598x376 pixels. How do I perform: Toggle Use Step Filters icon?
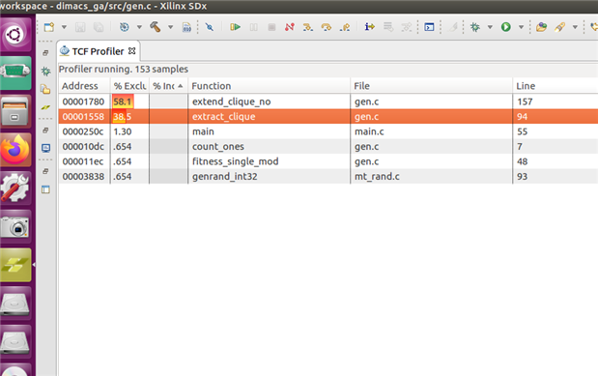tap(407, 27)
